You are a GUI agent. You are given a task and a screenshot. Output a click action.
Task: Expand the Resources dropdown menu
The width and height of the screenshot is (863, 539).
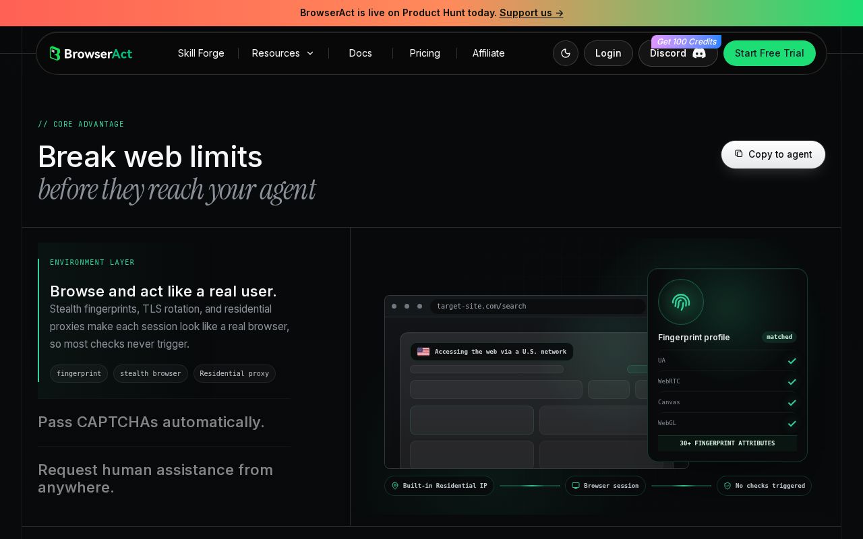pos(282,53)
